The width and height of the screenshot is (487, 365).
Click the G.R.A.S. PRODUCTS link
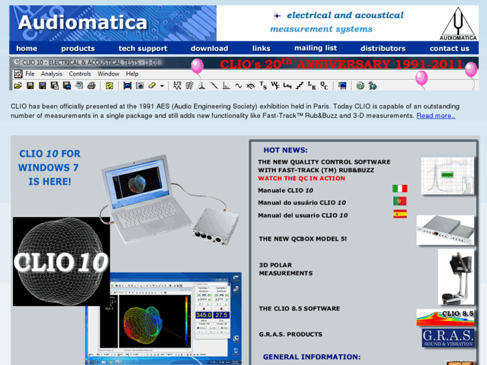291,334
